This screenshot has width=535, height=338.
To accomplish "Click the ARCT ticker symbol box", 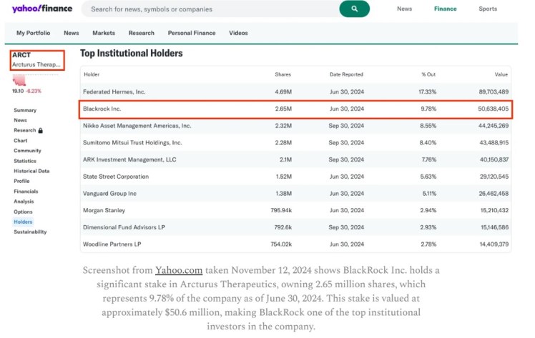I will pyautogui.click(x=37, y=59).
